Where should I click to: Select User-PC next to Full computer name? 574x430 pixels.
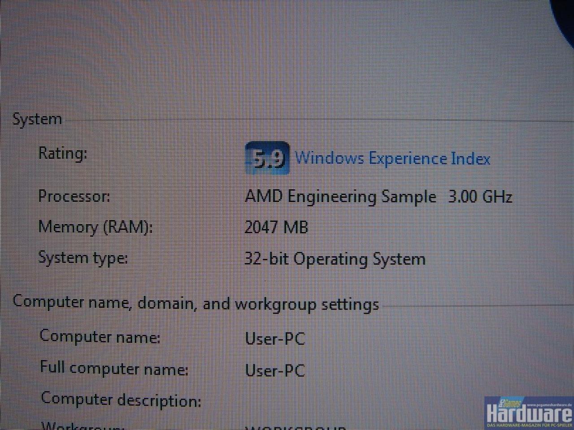275,370
